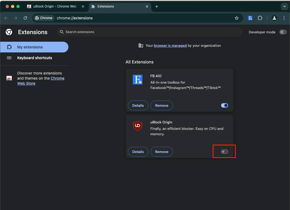Image resolution: width=290 pixels, height=210 pixels.
Task: Close the uBlock Origin Chrome Web Store tab
Action: pyautogui.click(x=83, y=6)
